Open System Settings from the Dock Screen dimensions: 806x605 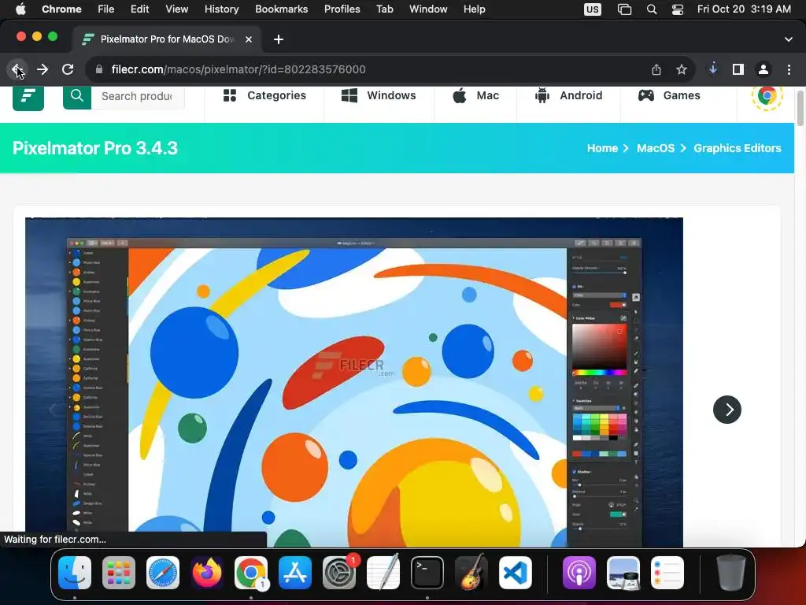[339, 573]
